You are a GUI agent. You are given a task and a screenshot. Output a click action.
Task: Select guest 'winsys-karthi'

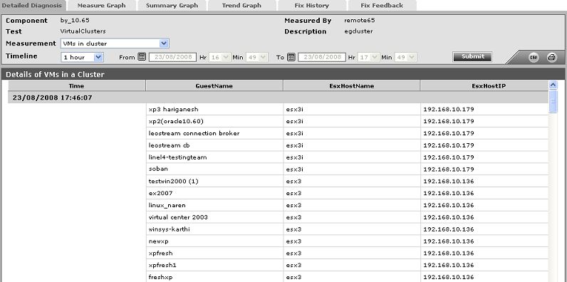(x=170, y=229)
